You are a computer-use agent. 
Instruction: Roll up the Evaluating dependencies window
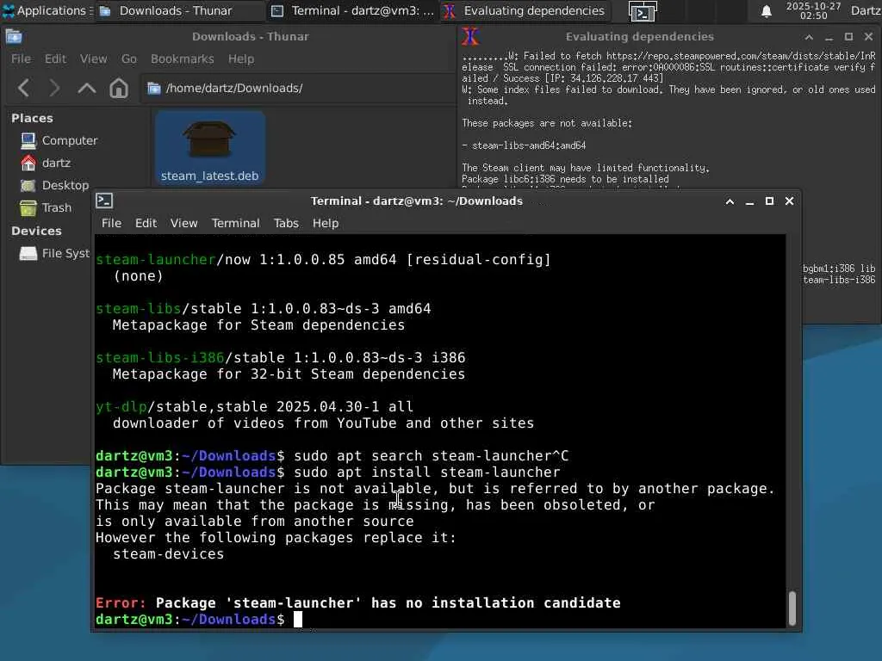pyautogui.click(x=809, y=36)
